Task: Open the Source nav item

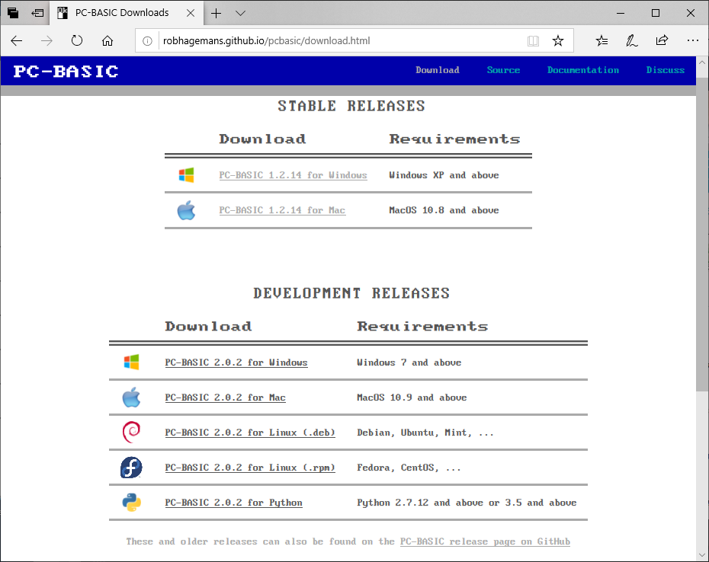Action: [503, 70]
